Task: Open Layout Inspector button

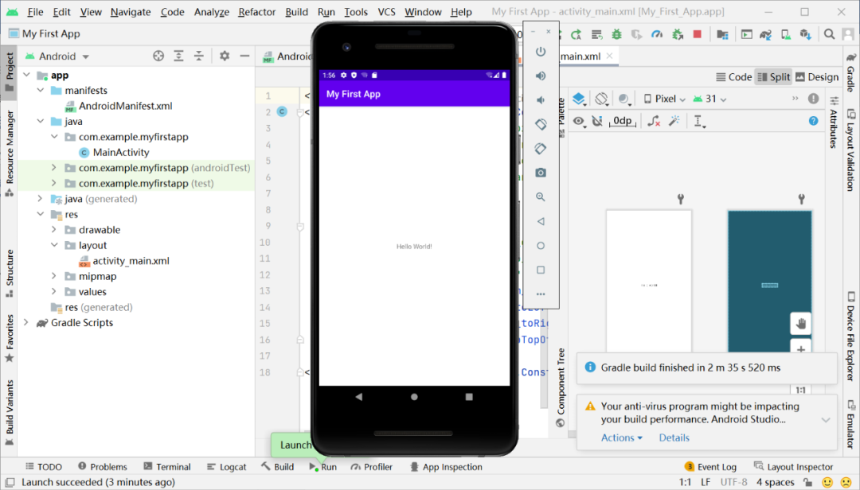Action: point(794,467)
